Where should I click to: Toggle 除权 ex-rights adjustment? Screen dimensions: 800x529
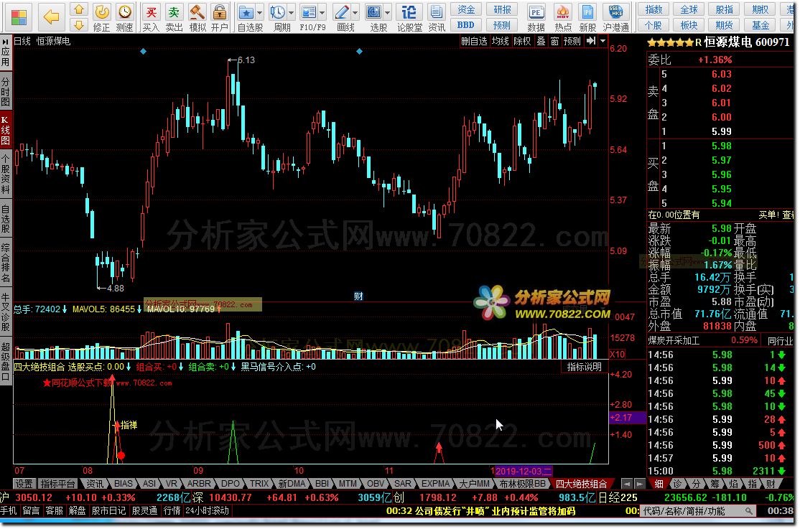(x=522, y=41)
